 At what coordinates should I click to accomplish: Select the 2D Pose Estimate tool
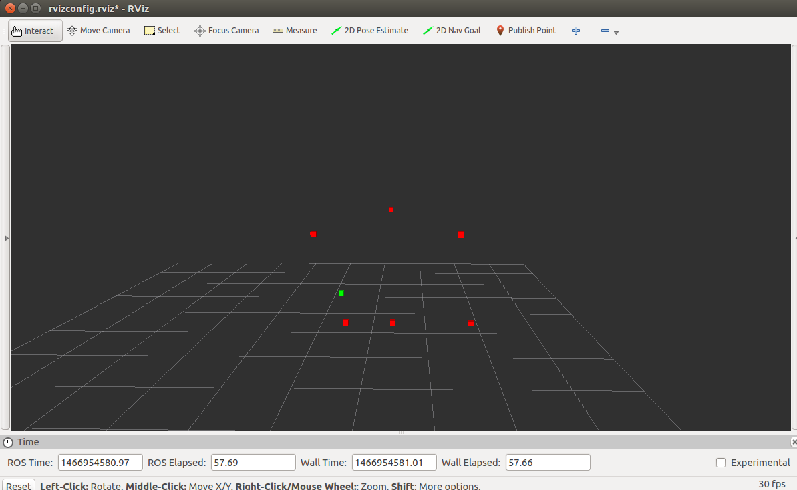pyautogui.click(x=369, y=31)
